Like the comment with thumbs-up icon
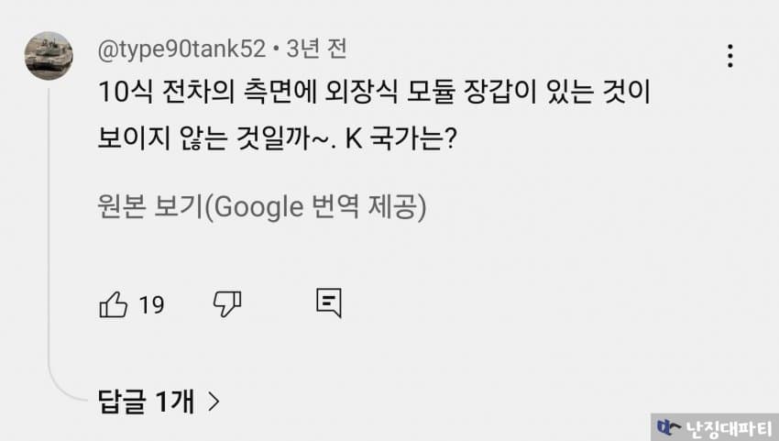Image resolution: width=779 pixels, height=441 pixels. [113, 304]
